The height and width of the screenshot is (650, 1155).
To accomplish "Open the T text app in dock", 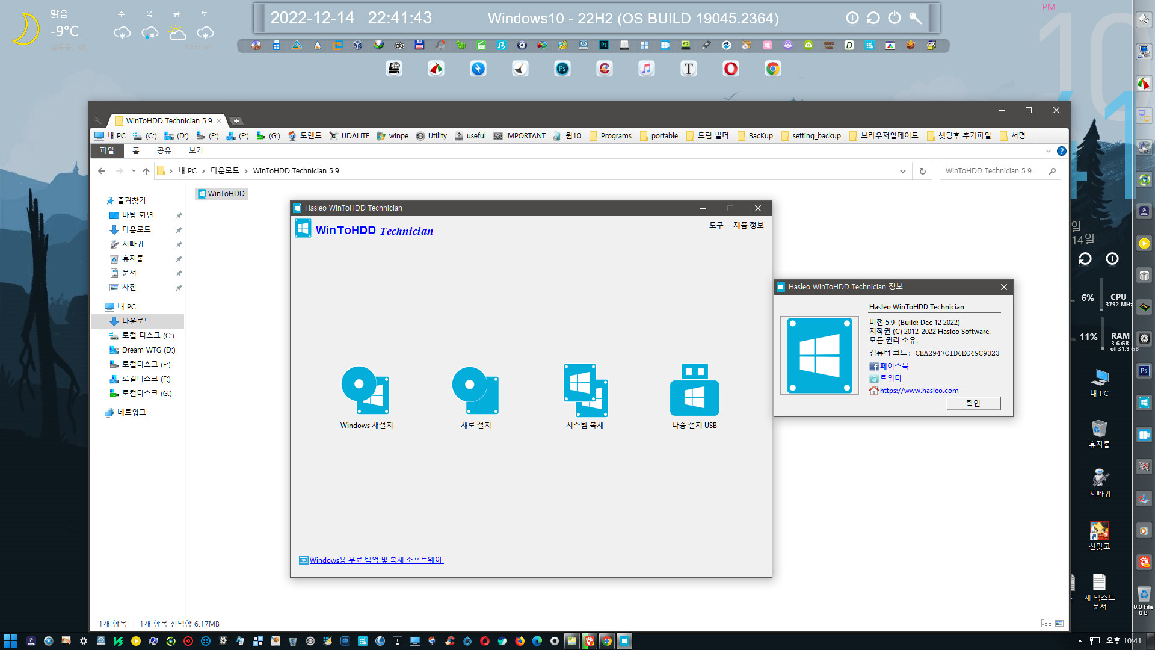I will [x=689, y=69].
